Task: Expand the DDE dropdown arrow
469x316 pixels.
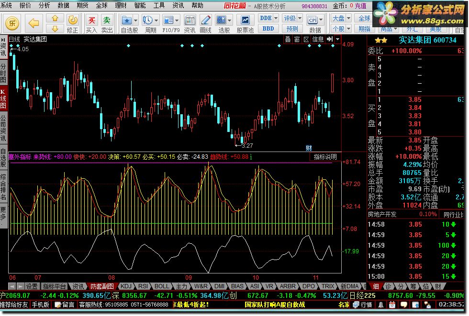Action: [276, 18]
